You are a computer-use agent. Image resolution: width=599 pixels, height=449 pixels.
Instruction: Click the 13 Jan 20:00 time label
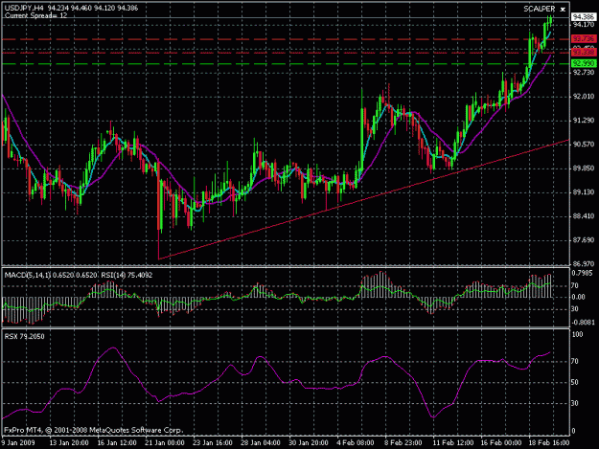69,443
